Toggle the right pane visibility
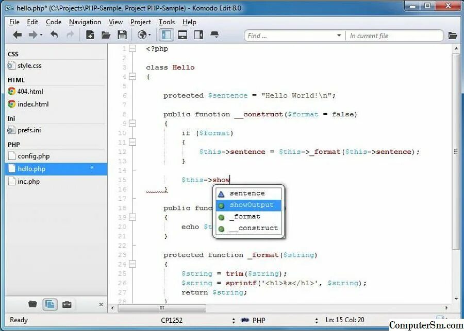Image resolution: width=464 pixels, height=331 pixels. click(x=198, y=35)
